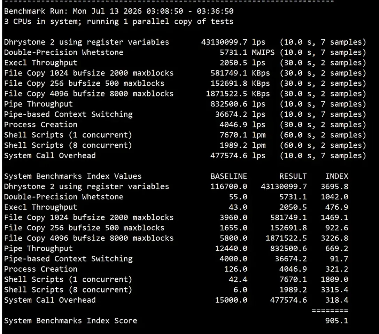This screenshot has height=334, width=379.
Task: Click the Process Creation index 321.2
Action: 337,269
